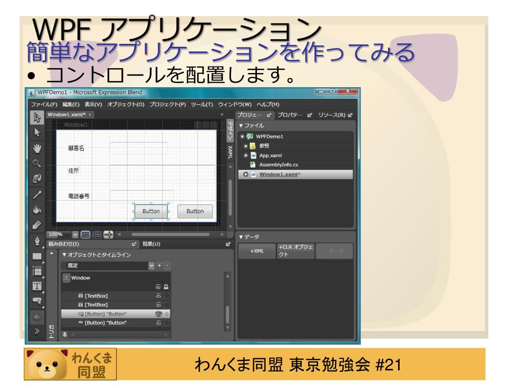Open the ファイル(F) menu
This screenshot has height=387, width=516.
[44, 104]
